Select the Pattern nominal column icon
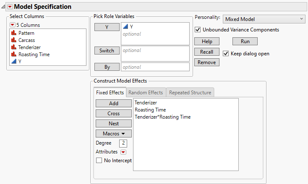Image resolution: width=308 pixels, height=184 pixels. 13,33
